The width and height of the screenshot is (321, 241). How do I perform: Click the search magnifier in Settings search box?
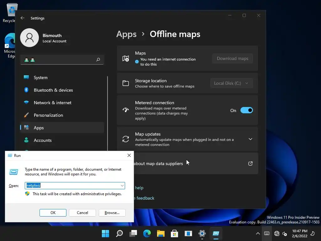tap(98, 60)
